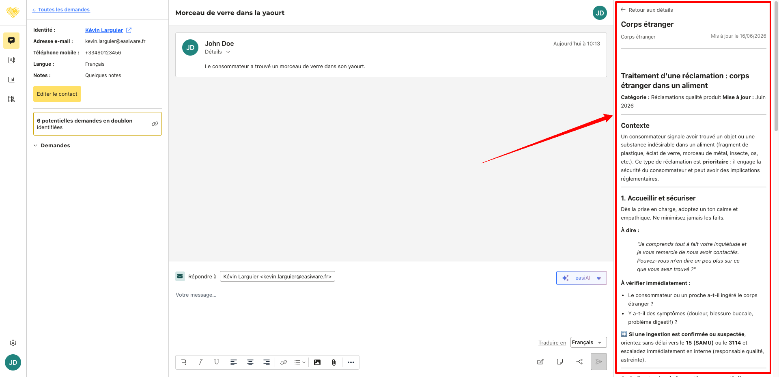Open the knowledge base library icon
This screenshot has height=377, width=779.
tap(11, 99)
